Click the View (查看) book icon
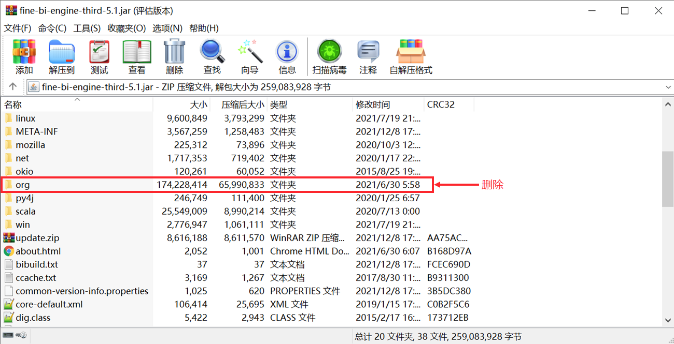The image size is (674, 344). (x=137, y=51)
